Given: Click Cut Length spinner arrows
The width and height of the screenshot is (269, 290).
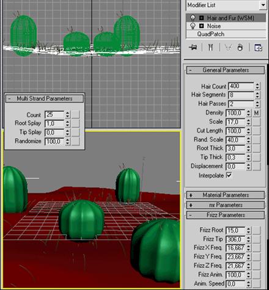Looking at the screenshot, I should (248, 131).
